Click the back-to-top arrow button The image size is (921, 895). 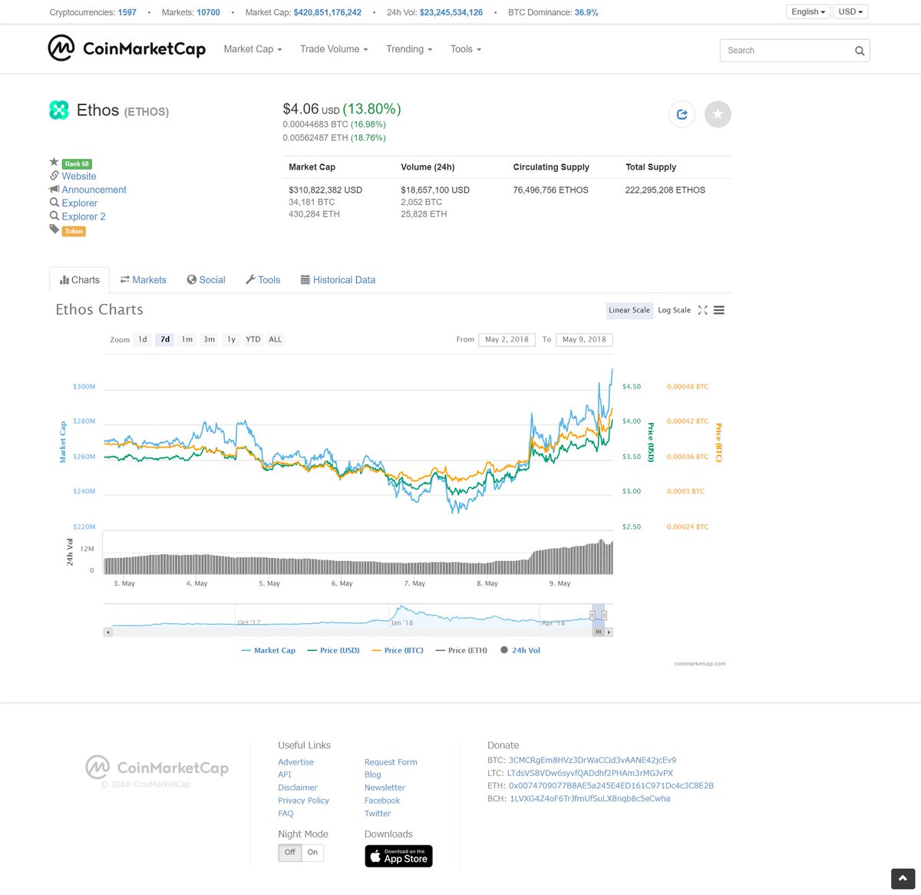point(903,879)
